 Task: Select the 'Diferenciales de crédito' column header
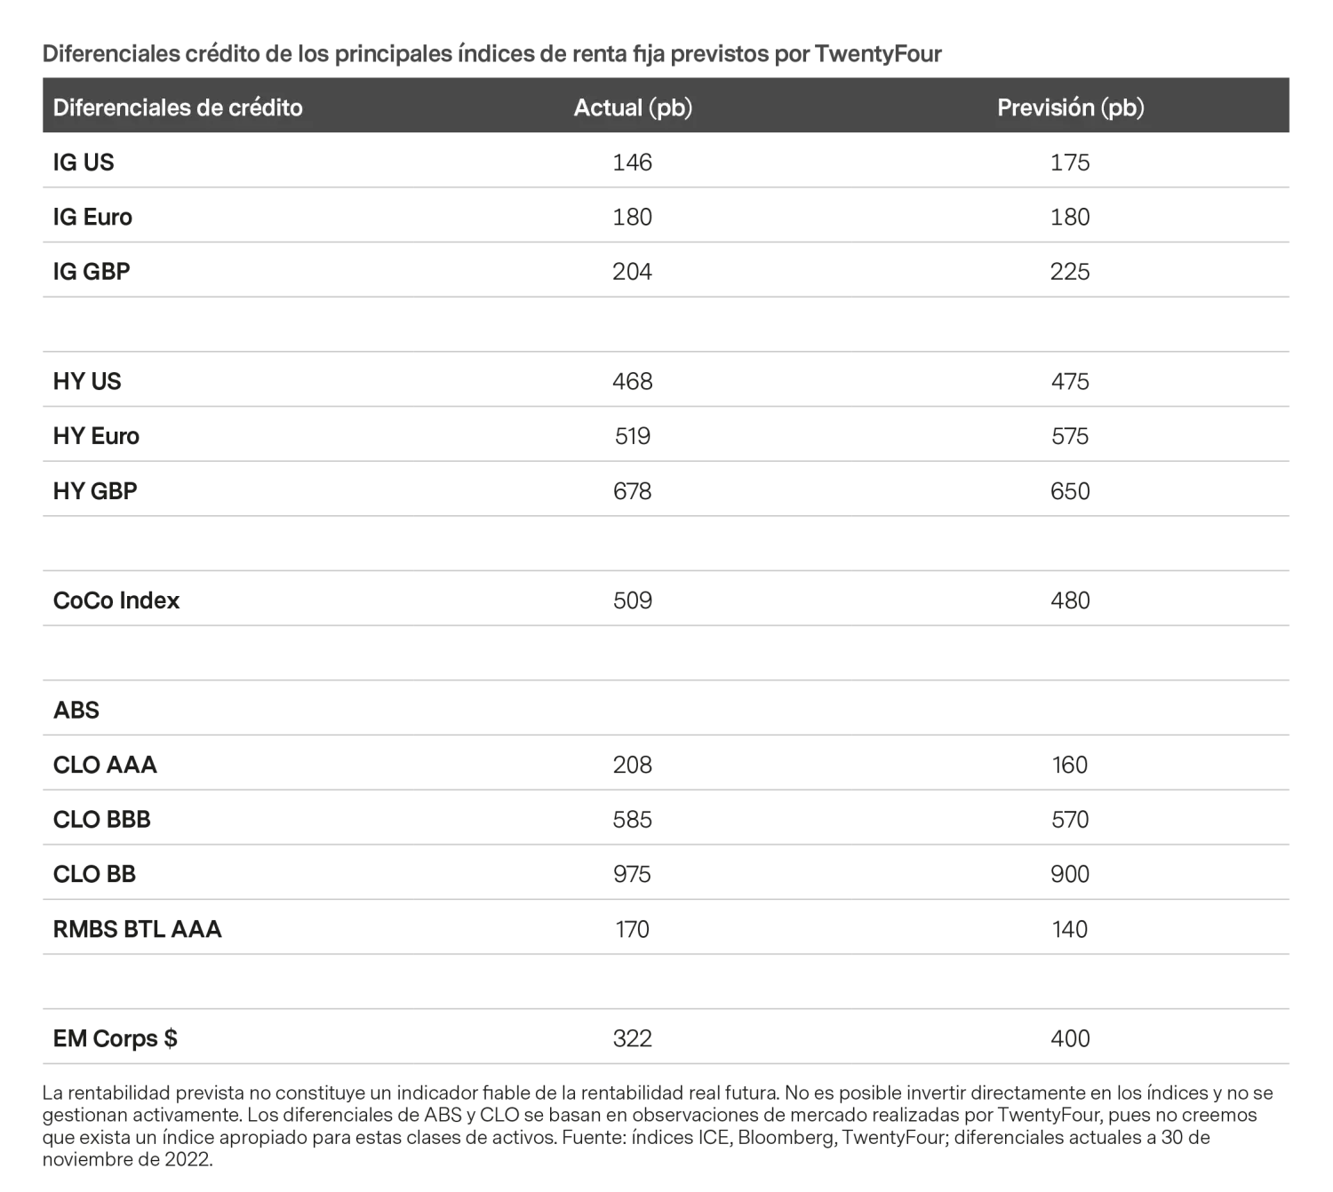click(178, 107)
